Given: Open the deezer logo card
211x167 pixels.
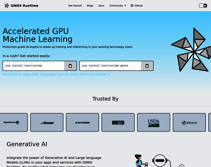Looking at the screenshot, I should pyautogui.click(x=47, y=122).
